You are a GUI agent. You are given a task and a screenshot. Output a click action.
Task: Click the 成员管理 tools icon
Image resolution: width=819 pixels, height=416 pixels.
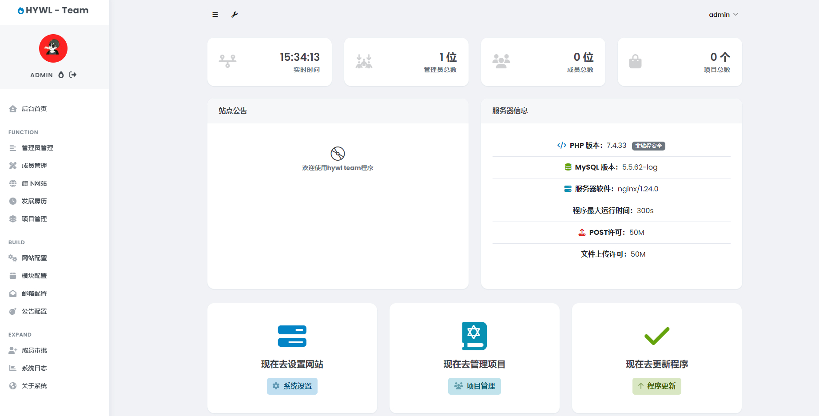(12, 166)
